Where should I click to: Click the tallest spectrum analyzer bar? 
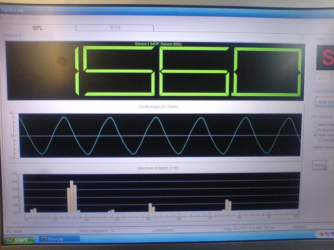coord(72,196)
